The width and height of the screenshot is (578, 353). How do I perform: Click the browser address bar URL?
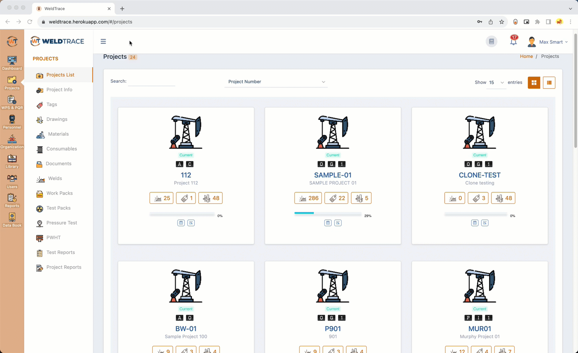(90, 22)
